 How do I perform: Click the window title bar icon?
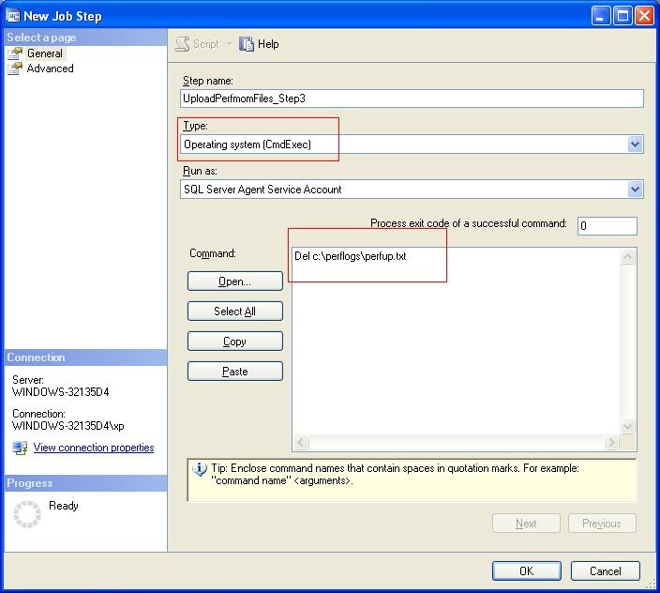(12, 15)
